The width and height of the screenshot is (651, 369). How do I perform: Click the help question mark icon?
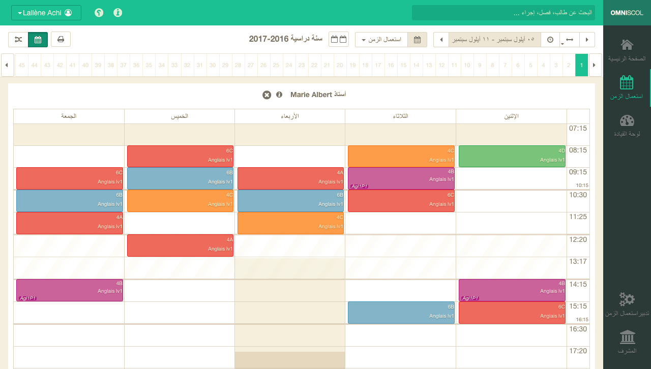tap(99, 13)
